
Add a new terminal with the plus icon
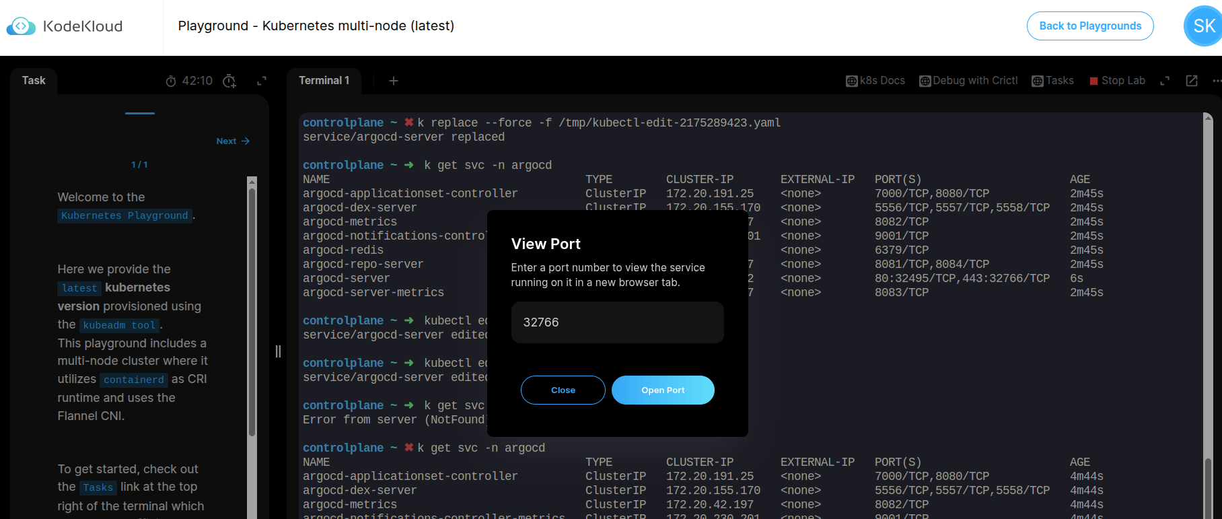(394, 81)
